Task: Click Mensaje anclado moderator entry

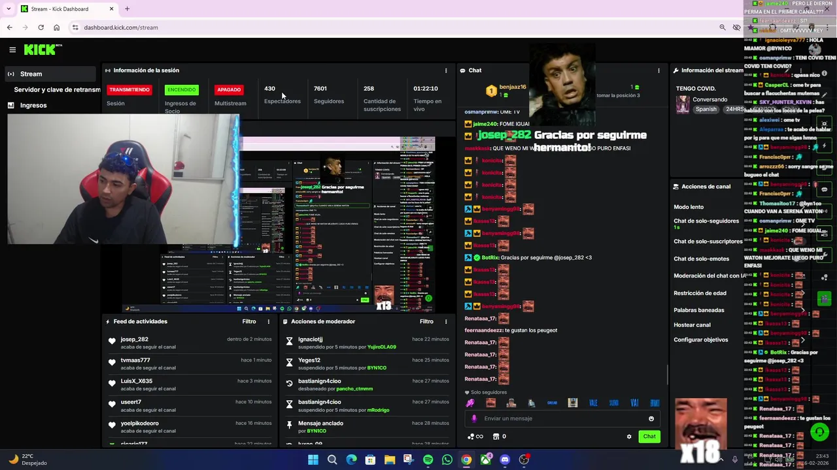Action: tap(320, 424)
